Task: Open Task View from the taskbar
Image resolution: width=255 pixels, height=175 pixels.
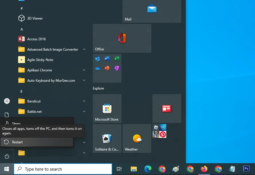Action: (119, 169)
